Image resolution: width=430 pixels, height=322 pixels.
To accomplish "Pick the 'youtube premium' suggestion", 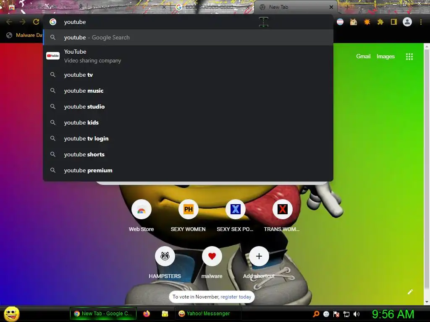I will [x=188, y=170].
